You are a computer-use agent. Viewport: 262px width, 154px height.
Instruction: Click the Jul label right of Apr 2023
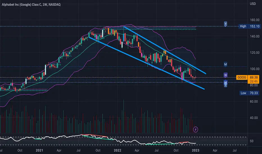click(x=234, y=150)
